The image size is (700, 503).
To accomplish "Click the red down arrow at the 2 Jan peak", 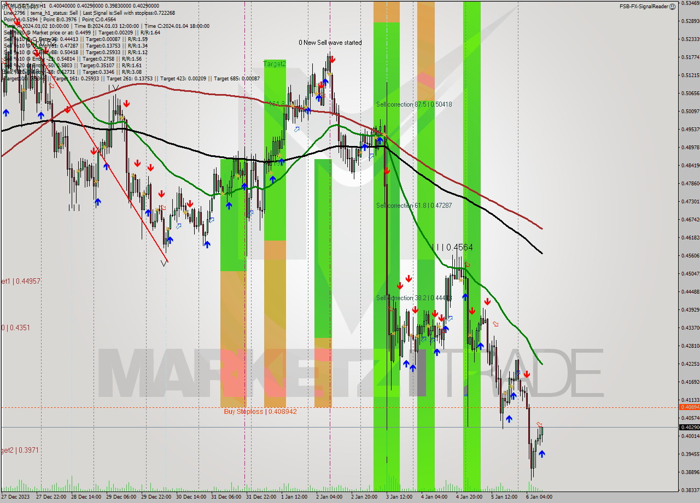I will click(x=332, y=59).
